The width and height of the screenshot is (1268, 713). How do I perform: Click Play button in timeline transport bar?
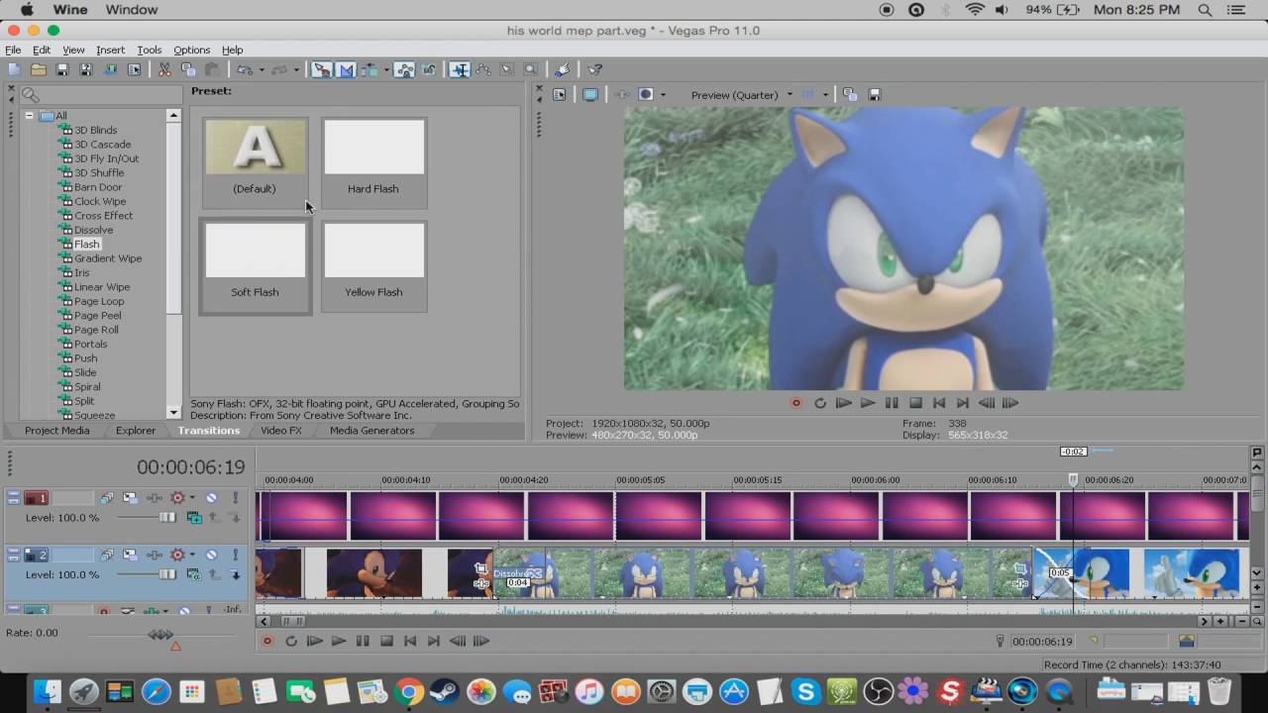339,641
